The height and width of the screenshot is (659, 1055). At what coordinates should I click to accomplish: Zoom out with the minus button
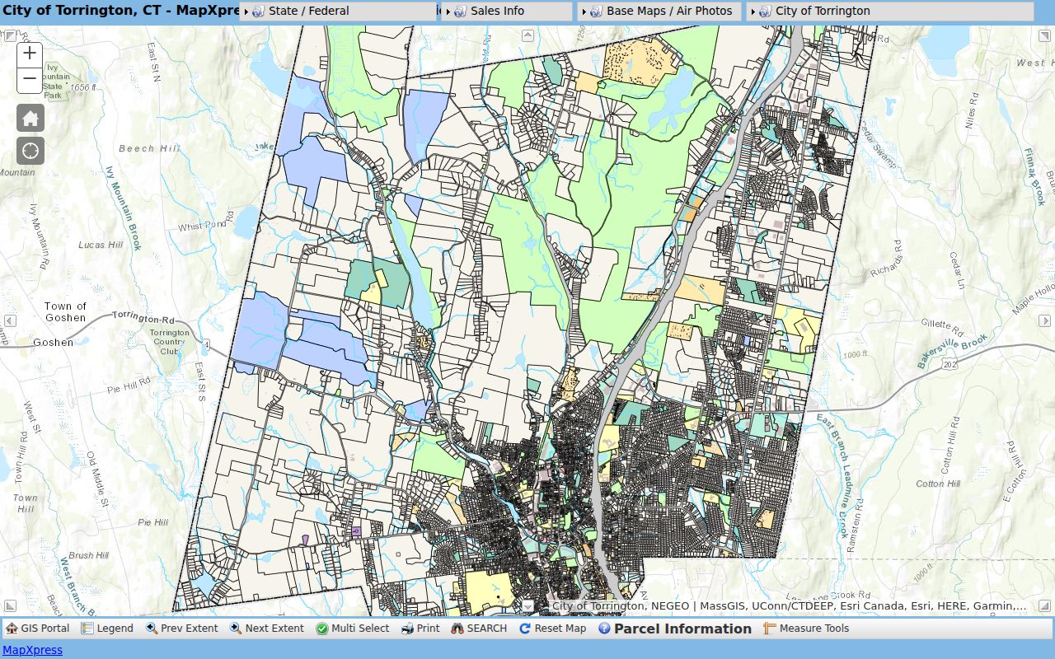click(30, 78)
